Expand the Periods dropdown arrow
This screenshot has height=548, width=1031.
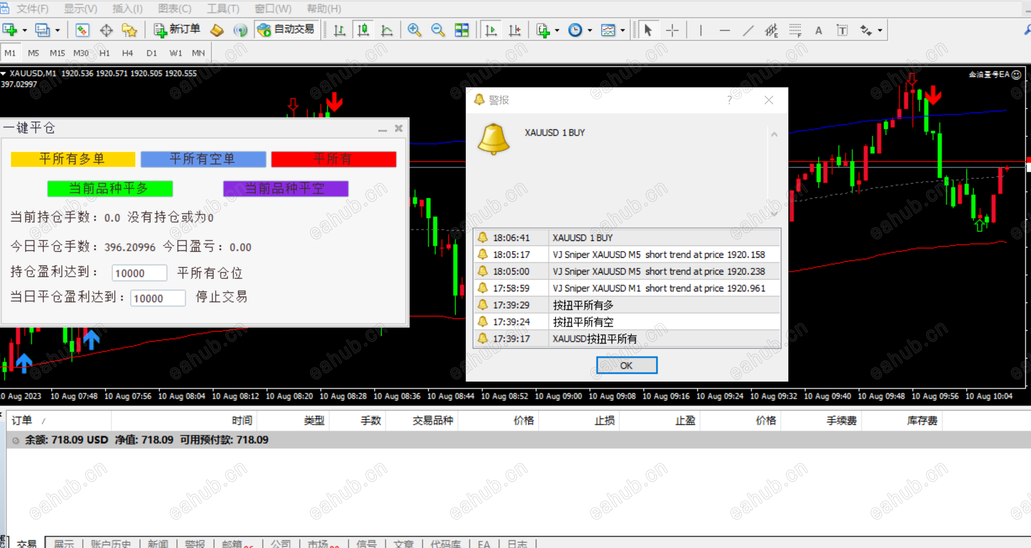click(x=590, y=30)
